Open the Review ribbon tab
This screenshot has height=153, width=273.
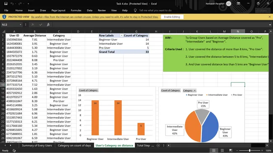102,10
